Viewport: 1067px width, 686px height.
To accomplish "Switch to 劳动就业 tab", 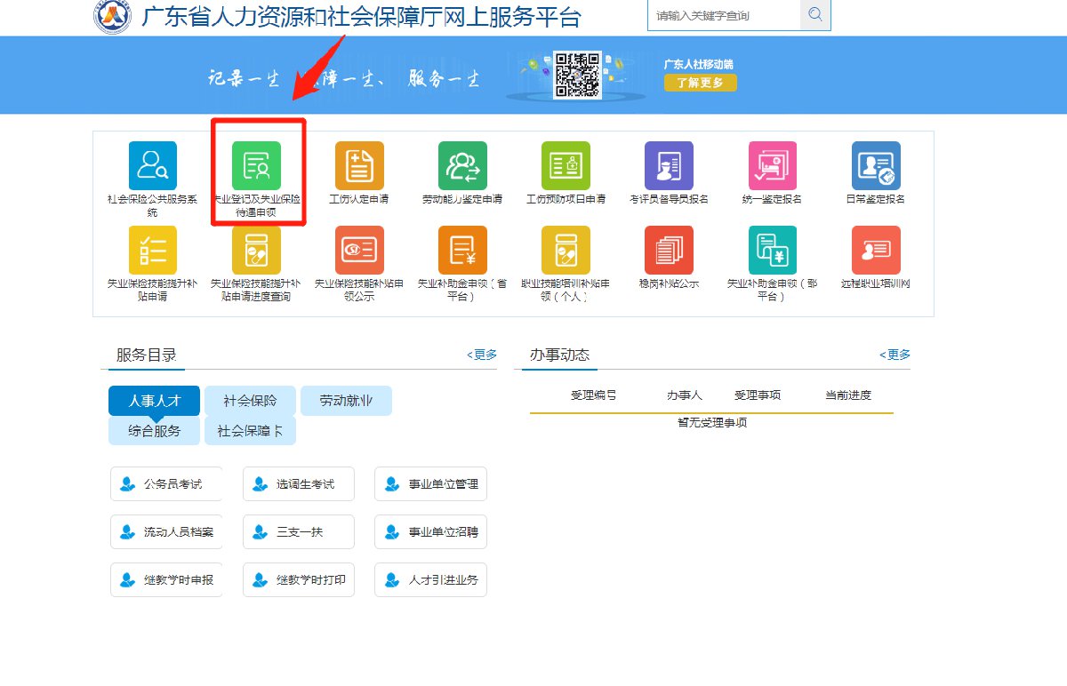I will [x=346, y=401].
